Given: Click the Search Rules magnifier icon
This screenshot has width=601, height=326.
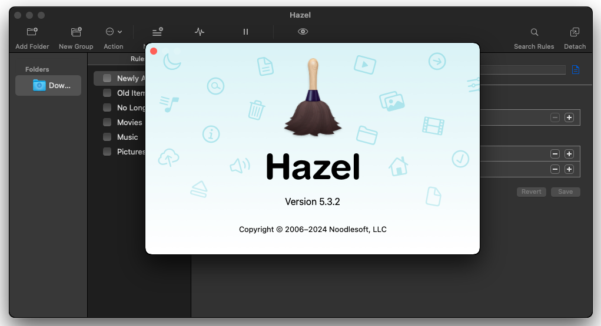Looking at the screenshot, I should [534, 32].
